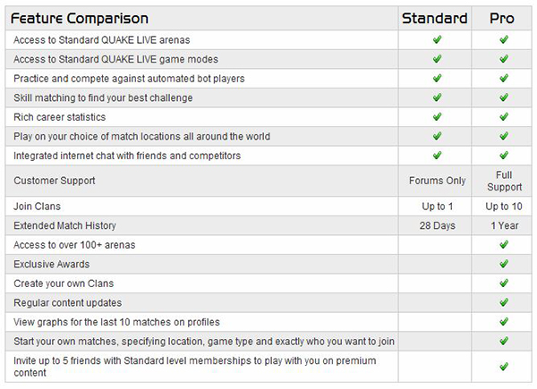The width and height of the screenshot is (537, 389).
Task: Click Pro checkmark for 100+ arenas access
Action: tap(504, 244)
